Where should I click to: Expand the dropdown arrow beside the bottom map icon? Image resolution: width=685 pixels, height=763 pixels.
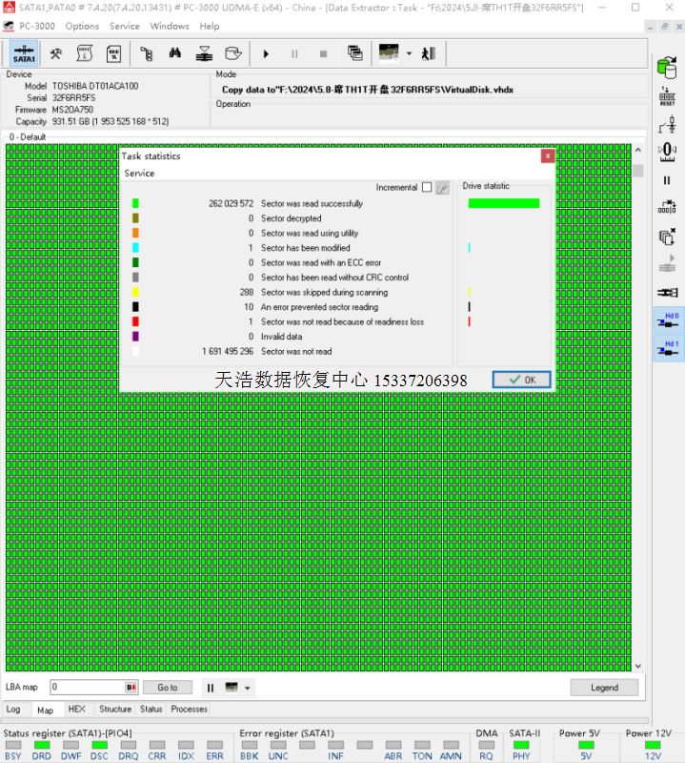pos(248,688)
